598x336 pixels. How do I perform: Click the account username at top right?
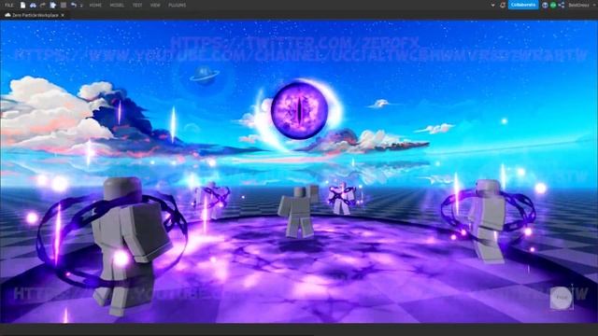[578, 6]
